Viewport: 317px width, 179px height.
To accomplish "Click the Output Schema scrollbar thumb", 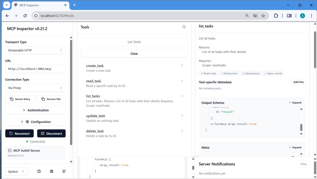I will (x=301, y=127).
